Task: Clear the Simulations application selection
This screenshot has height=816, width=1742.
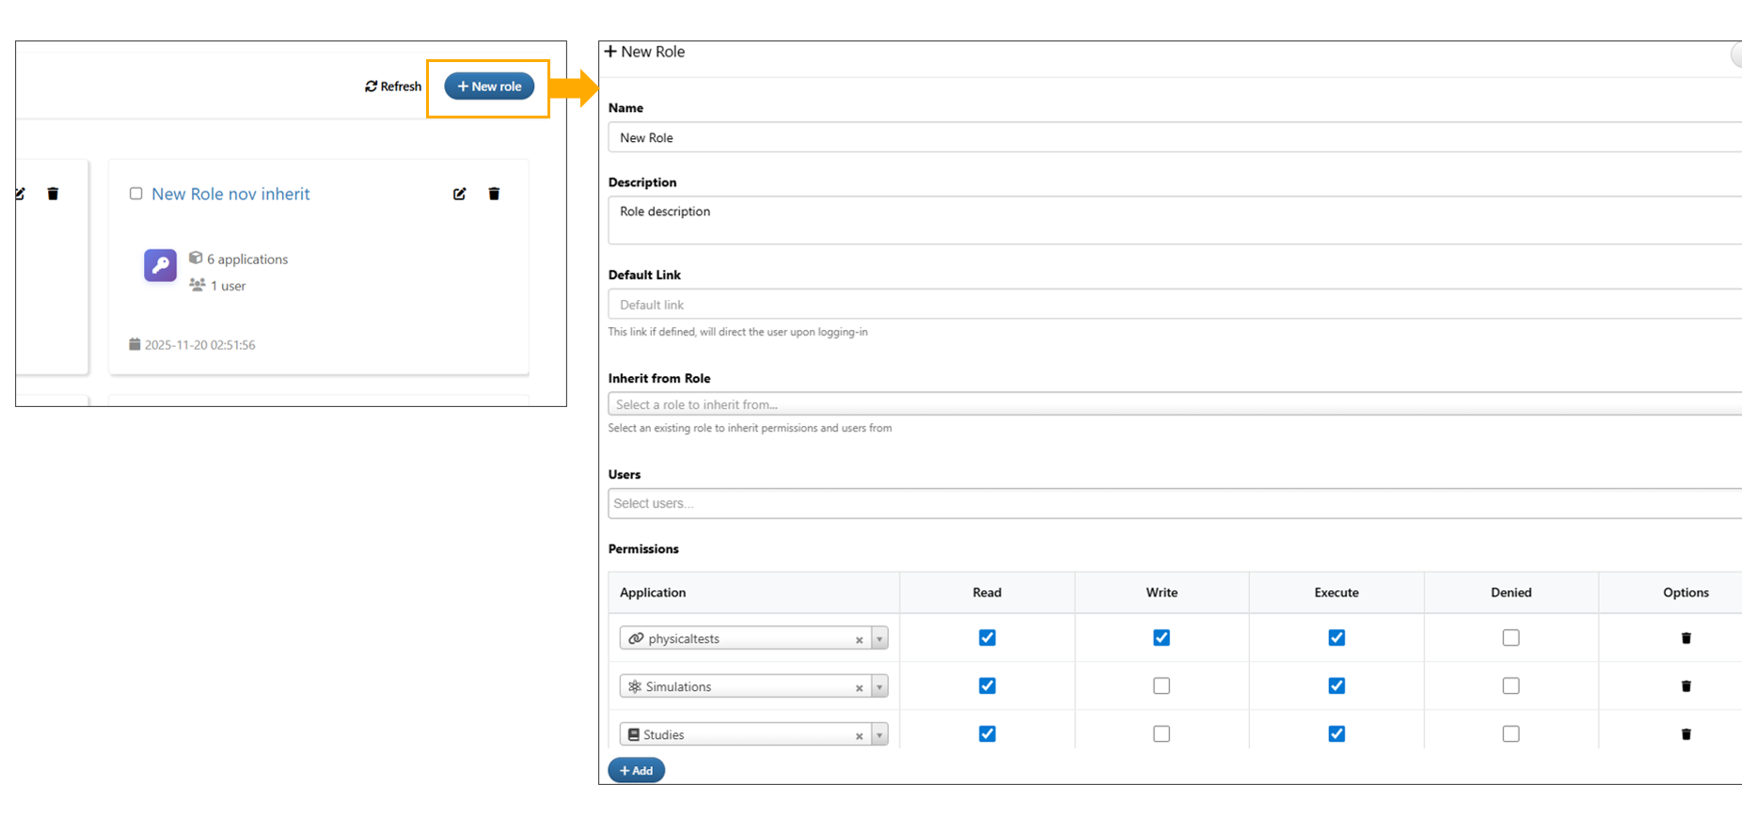Action: coord(859,688)
